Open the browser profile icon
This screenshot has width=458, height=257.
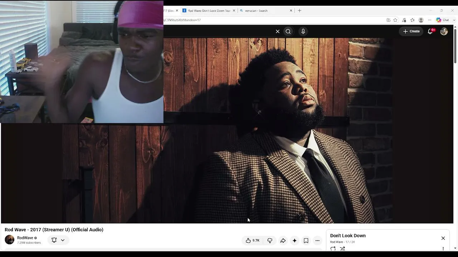[421, 20]
